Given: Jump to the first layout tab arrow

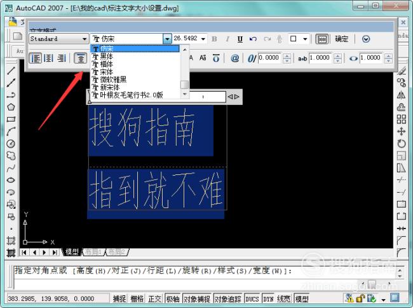Looking at the screenshot, I should click(24, 253).
